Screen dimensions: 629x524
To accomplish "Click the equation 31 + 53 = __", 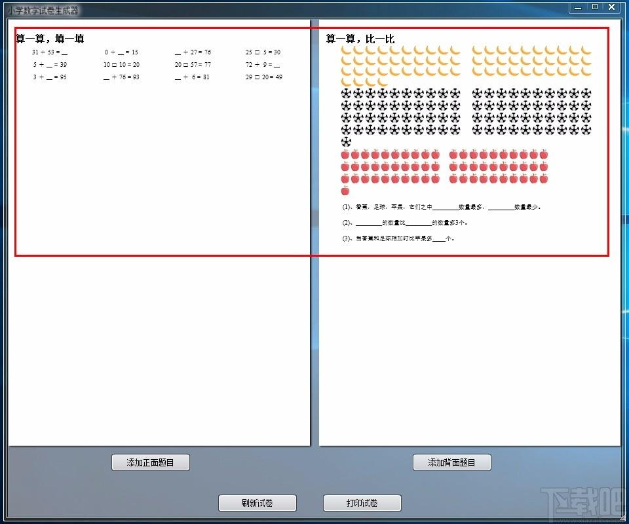I will (50, 52).
